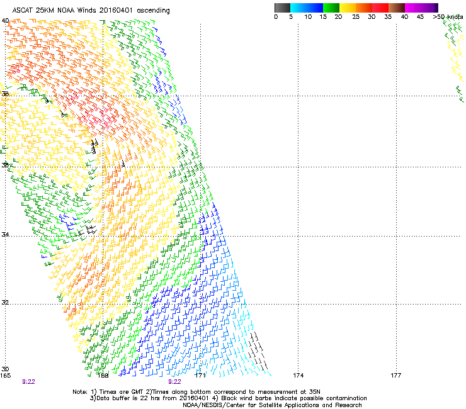Click the 'Times are GMT' note line
Viewport: 466px width, 409px height.
tap(196, 392)
